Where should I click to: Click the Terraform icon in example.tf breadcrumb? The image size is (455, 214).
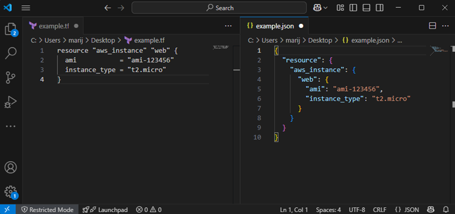tap(128, 40)
